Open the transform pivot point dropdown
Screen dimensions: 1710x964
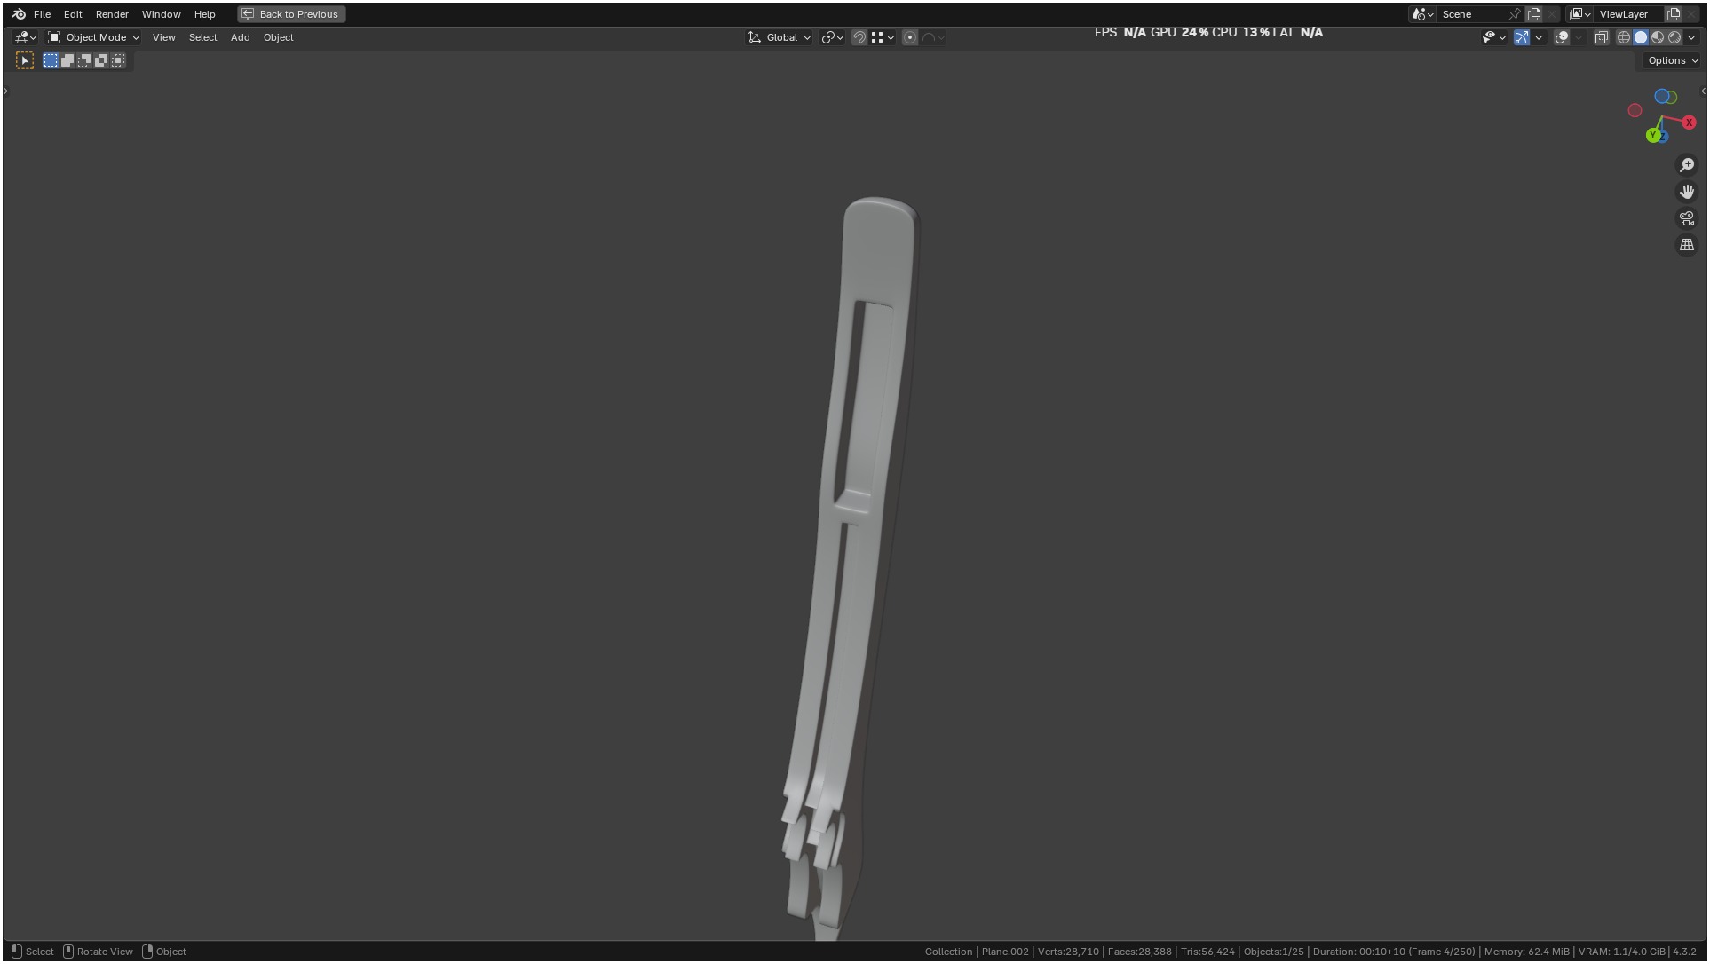coord(832,37)
